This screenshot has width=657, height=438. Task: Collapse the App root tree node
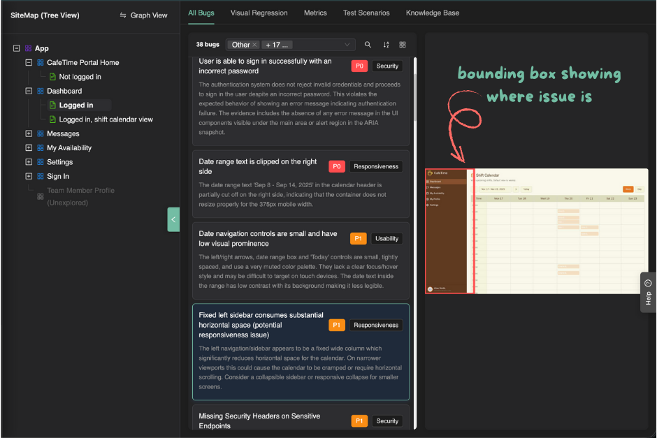click(16, 48)
